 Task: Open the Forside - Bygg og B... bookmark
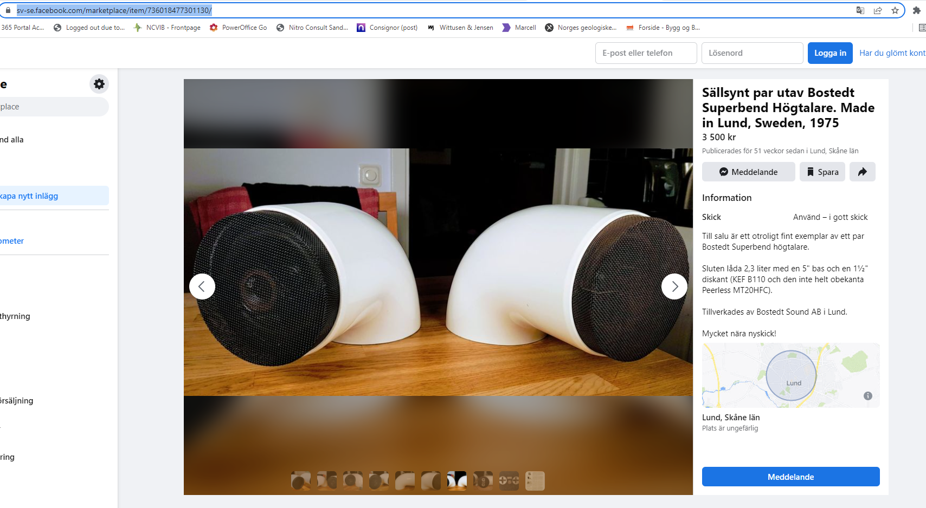point(663,28)
